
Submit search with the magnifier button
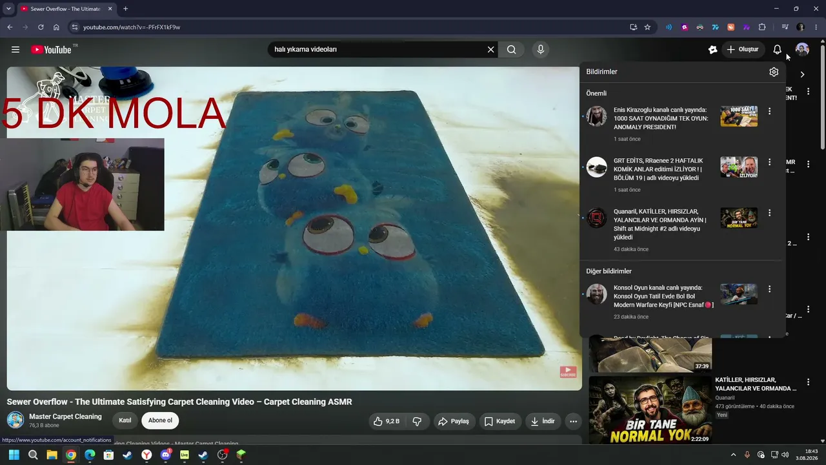[512, 50]
